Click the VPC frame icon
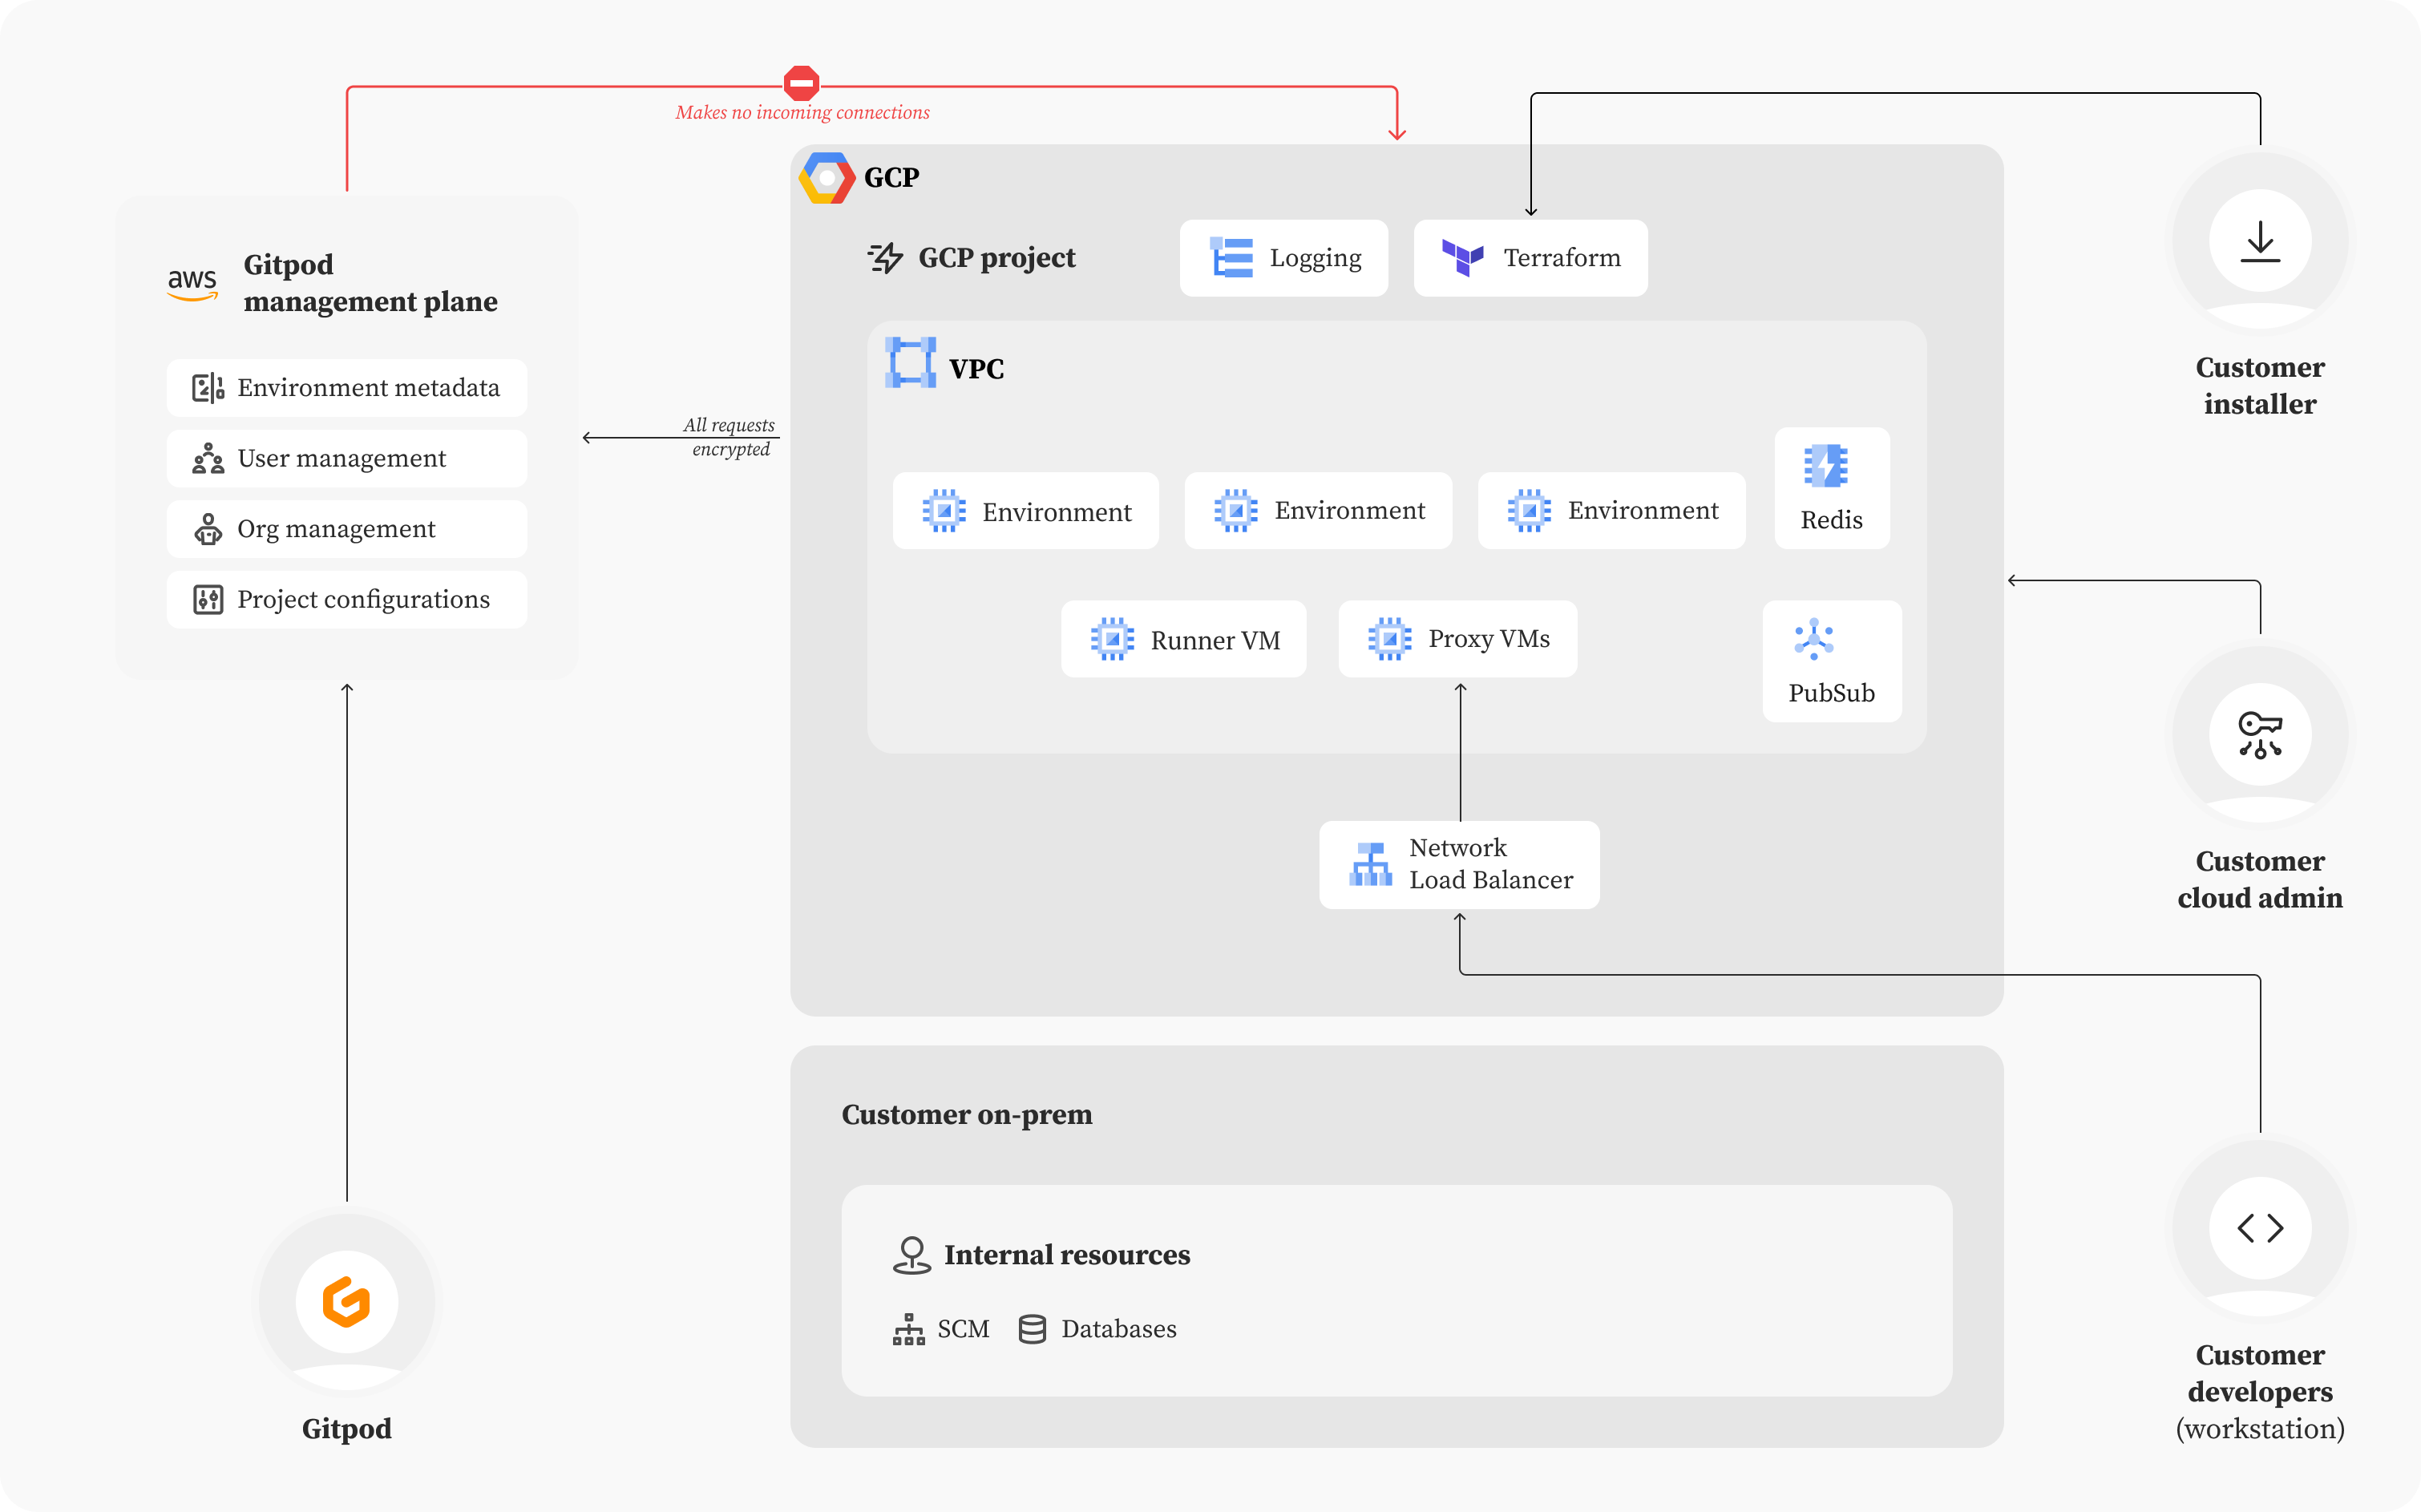Viewport: 2421px width, 1512px height. pos(910,362)
